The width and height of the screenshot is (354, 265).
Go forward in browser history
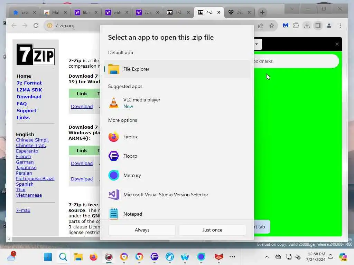click(25, 26)
